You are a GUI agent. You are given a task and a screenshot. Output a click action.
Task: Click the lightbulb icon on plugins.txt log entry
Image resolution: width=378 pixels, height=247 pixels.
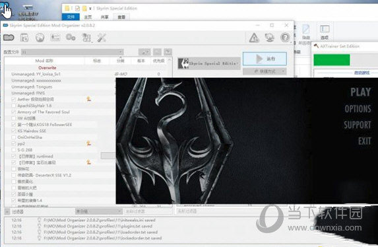coord(39,226)
